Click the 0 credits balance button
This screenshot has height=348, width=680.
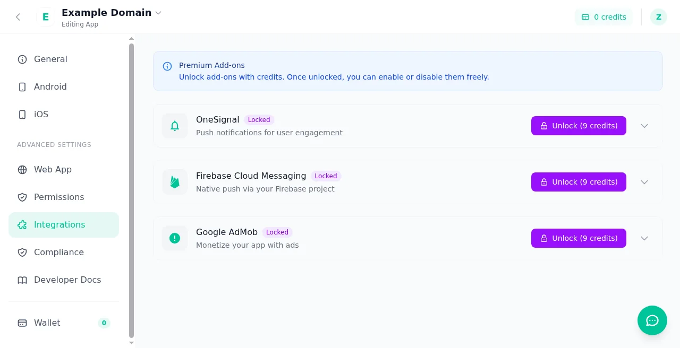click(603, 17)
